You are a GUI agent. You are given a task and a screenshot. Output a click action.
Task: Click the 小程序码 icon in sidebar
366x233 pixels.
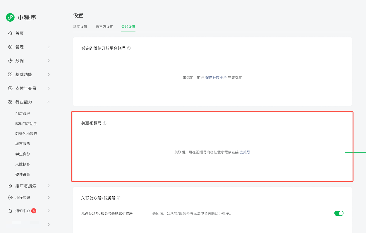pos(10,198)
